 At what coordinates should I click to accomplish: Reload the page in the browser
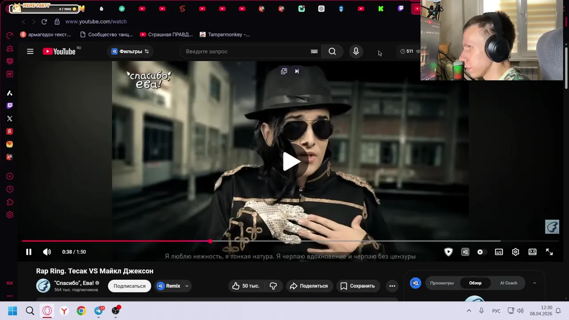[44, 21]
